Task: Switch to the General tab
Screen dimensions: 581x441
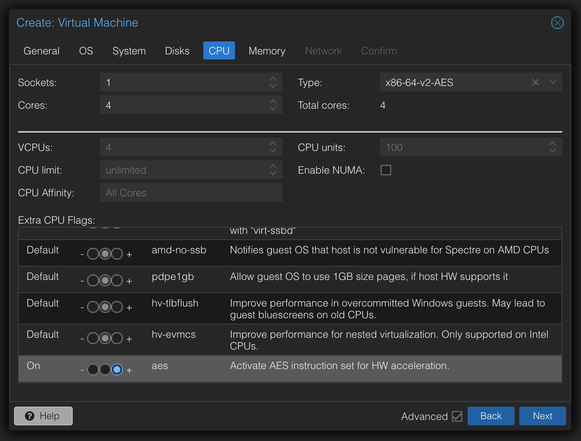Action: (x=41, y=51)
